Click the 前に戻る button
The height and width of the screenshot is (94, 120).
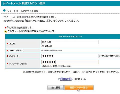[x=55, y=88]
